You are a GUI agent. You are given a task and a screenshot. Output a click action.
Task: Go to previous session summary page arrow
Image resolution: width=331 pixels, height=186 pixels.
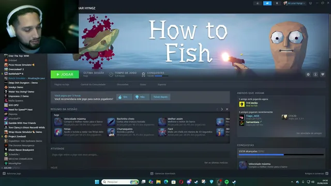click(x=217, y=109)
